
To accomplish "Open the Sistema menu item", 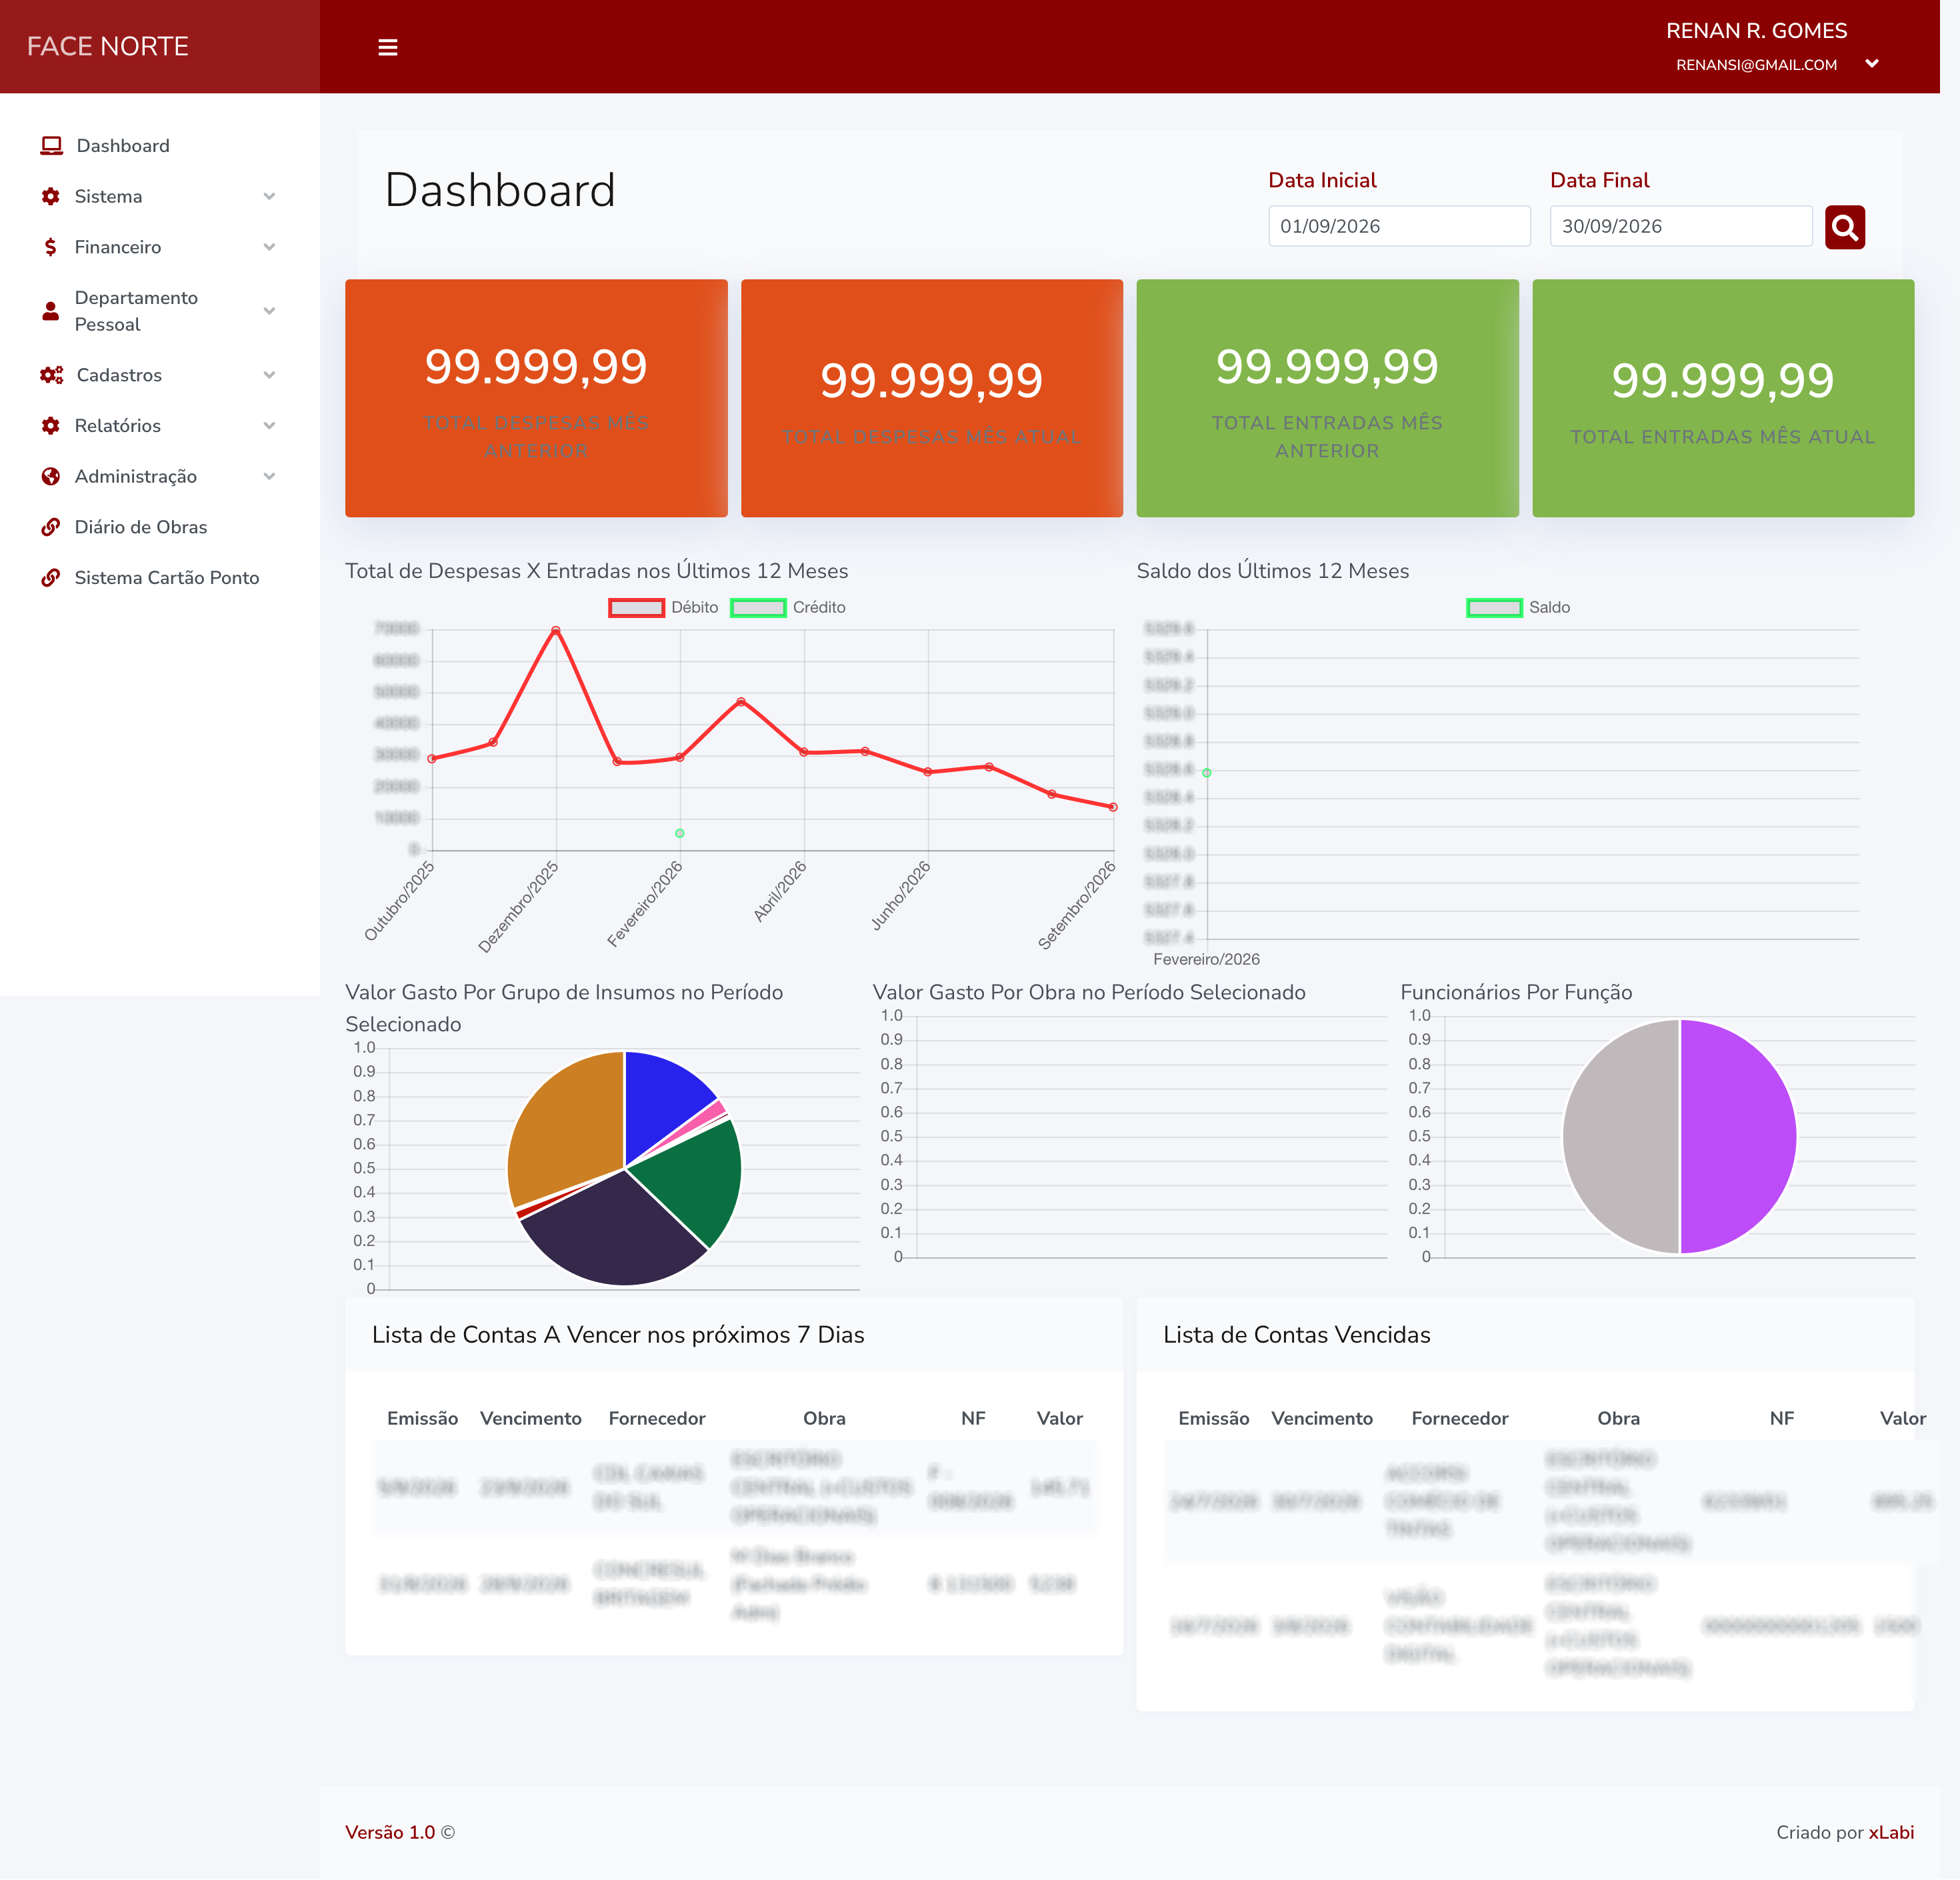I will pos(160,197).
